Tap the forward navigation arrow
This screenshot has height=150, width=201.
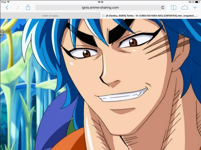pyautogui.click(x=18, y=8)
